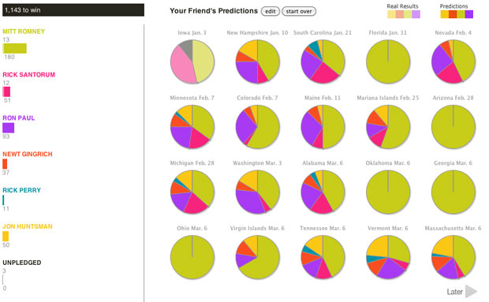Select the Newt Gingrich candidate name
489x302 pixels.
point(28,154)
